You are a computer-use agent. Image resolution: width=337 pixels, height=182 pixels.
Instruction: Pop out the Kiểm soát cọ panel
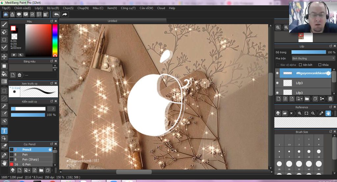click(x=52, y=101)
